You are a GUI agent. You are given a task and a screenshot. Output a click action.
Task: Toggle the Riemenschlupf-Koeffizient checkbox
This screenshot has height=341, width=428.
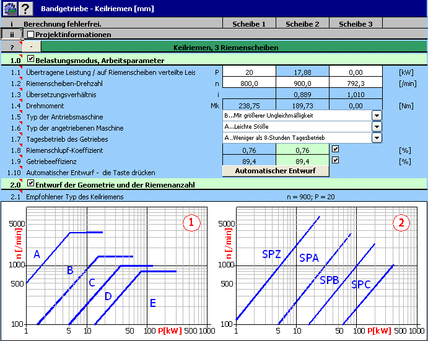click(335, 149)
